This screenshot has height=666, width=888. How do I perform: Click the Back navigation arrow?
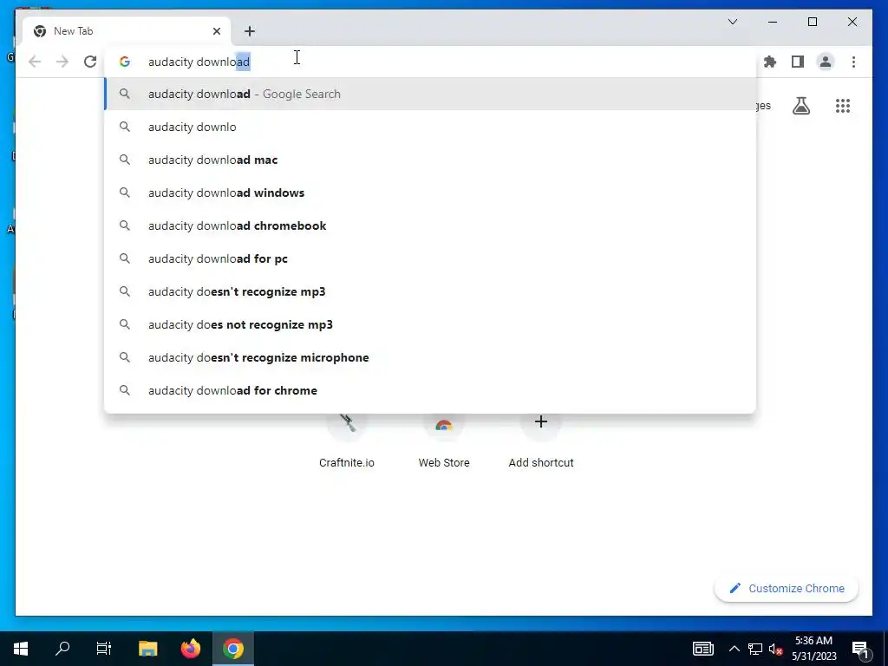pyautogui.click(x=35, y=62)
